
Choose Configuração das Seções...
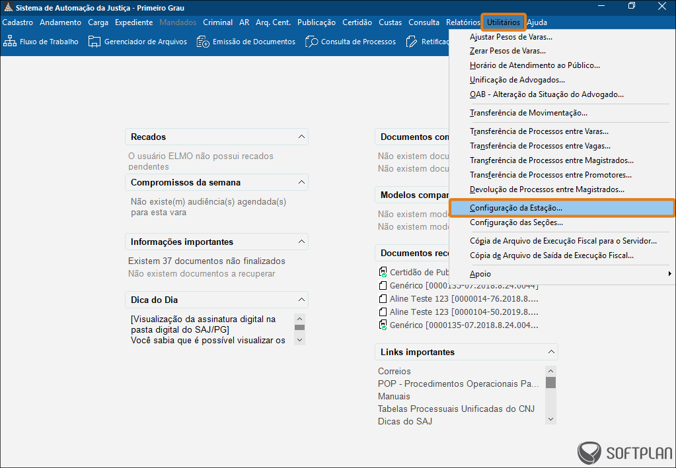pos(516,222)
